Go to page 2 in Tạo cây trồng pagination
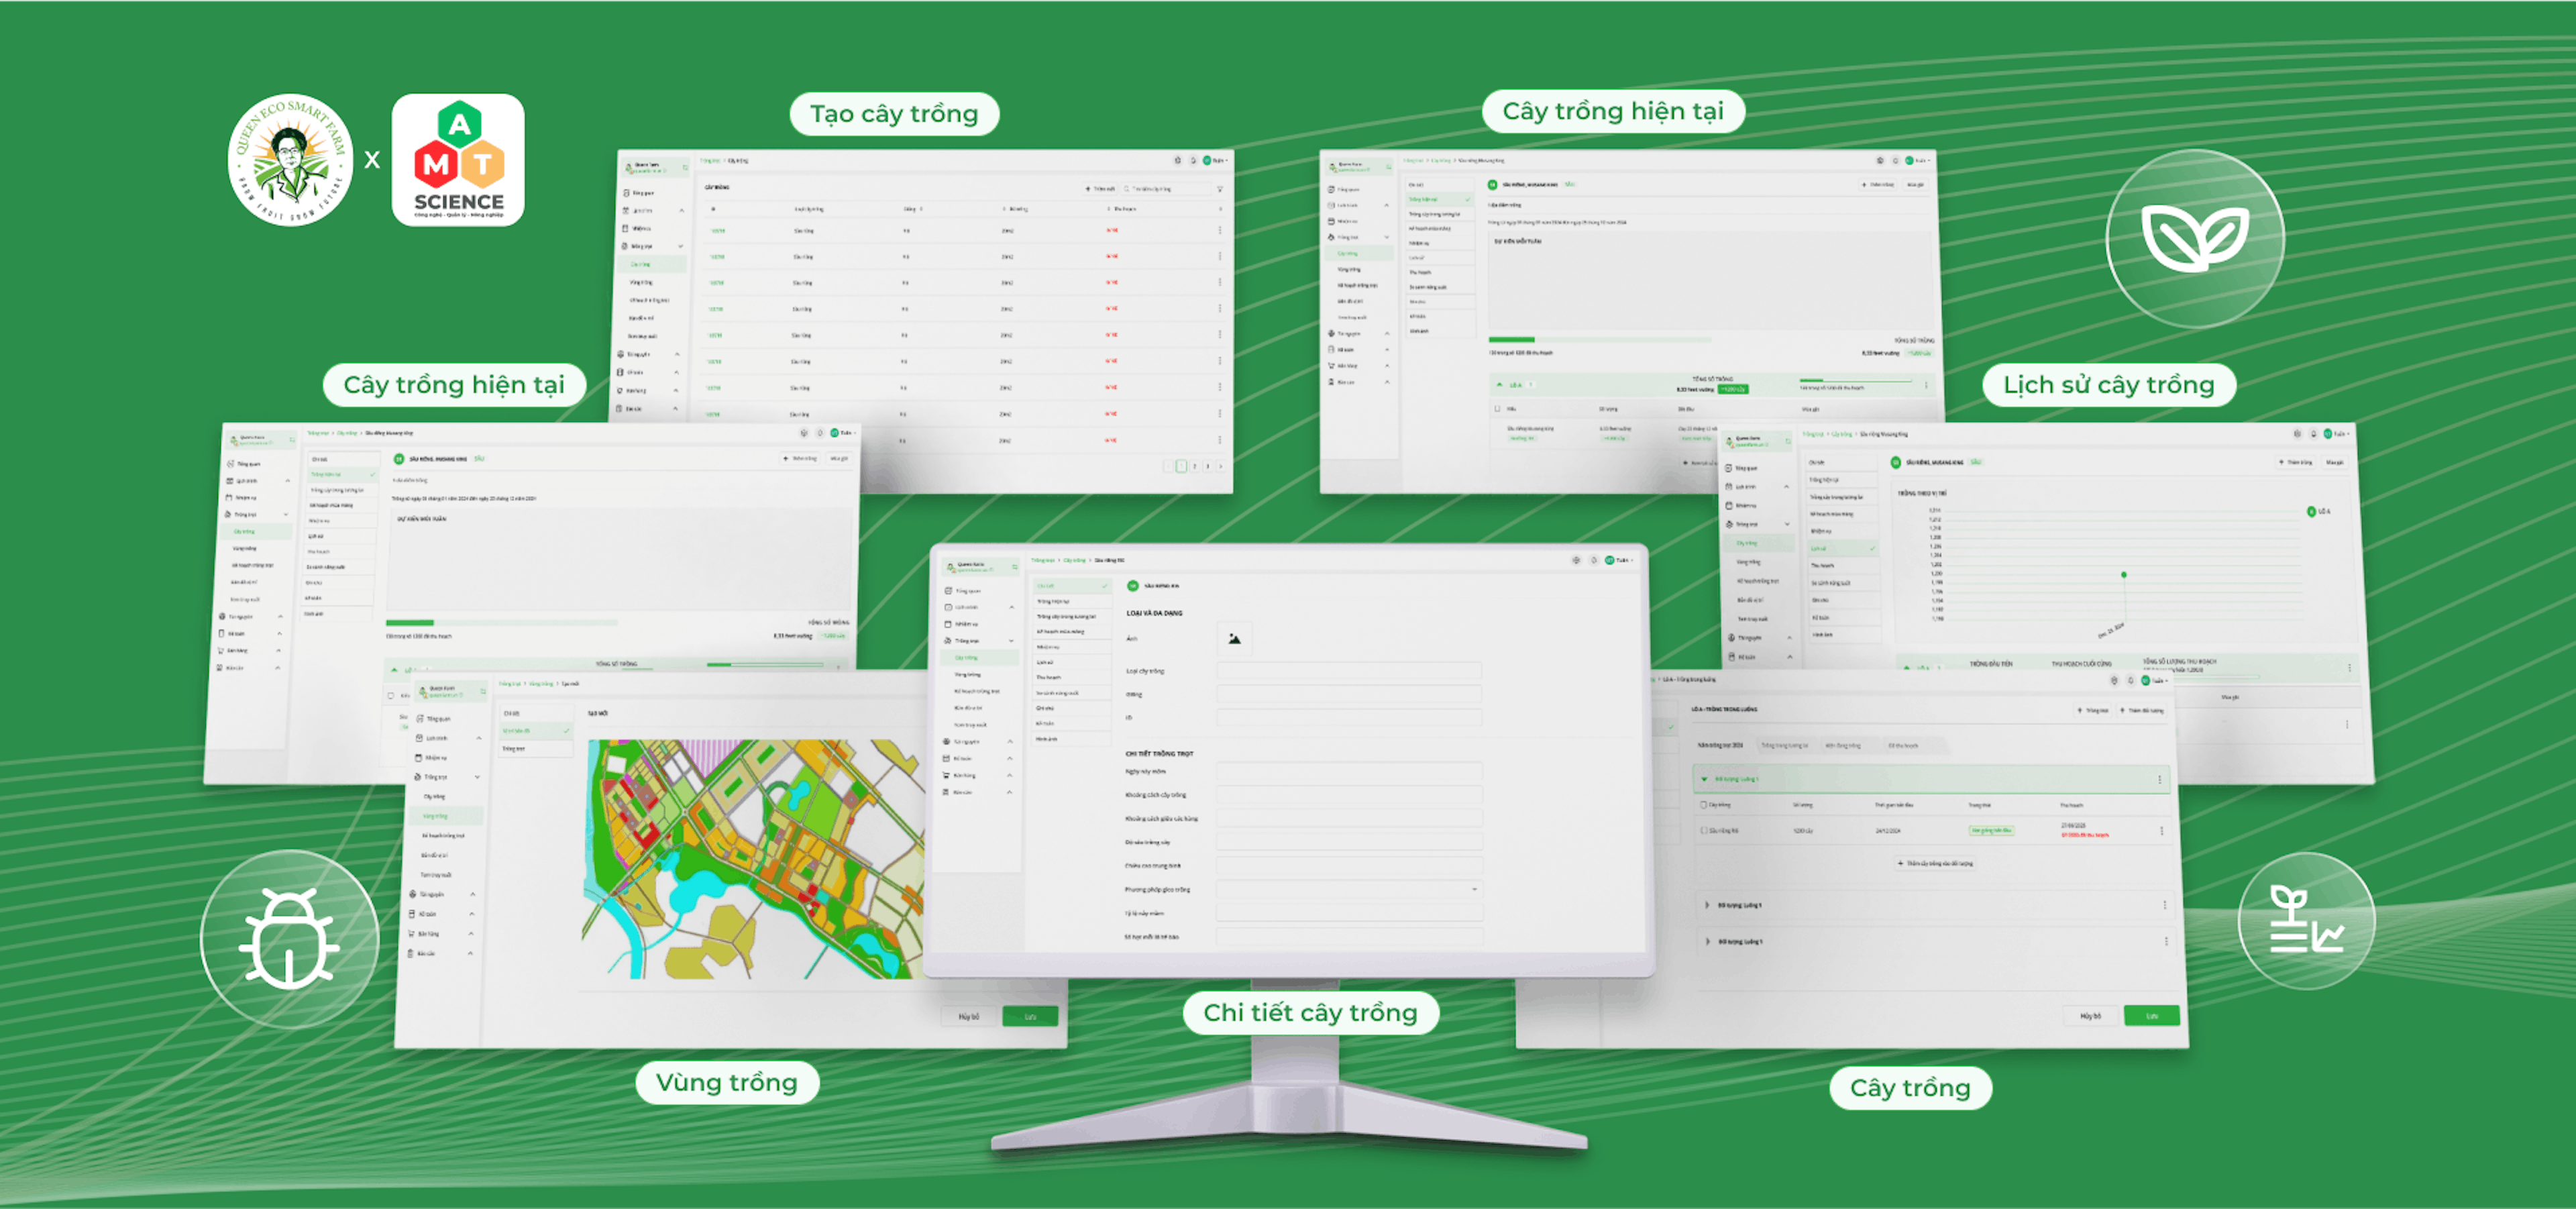The image size is (2576, 1209). pos(1194,466)
